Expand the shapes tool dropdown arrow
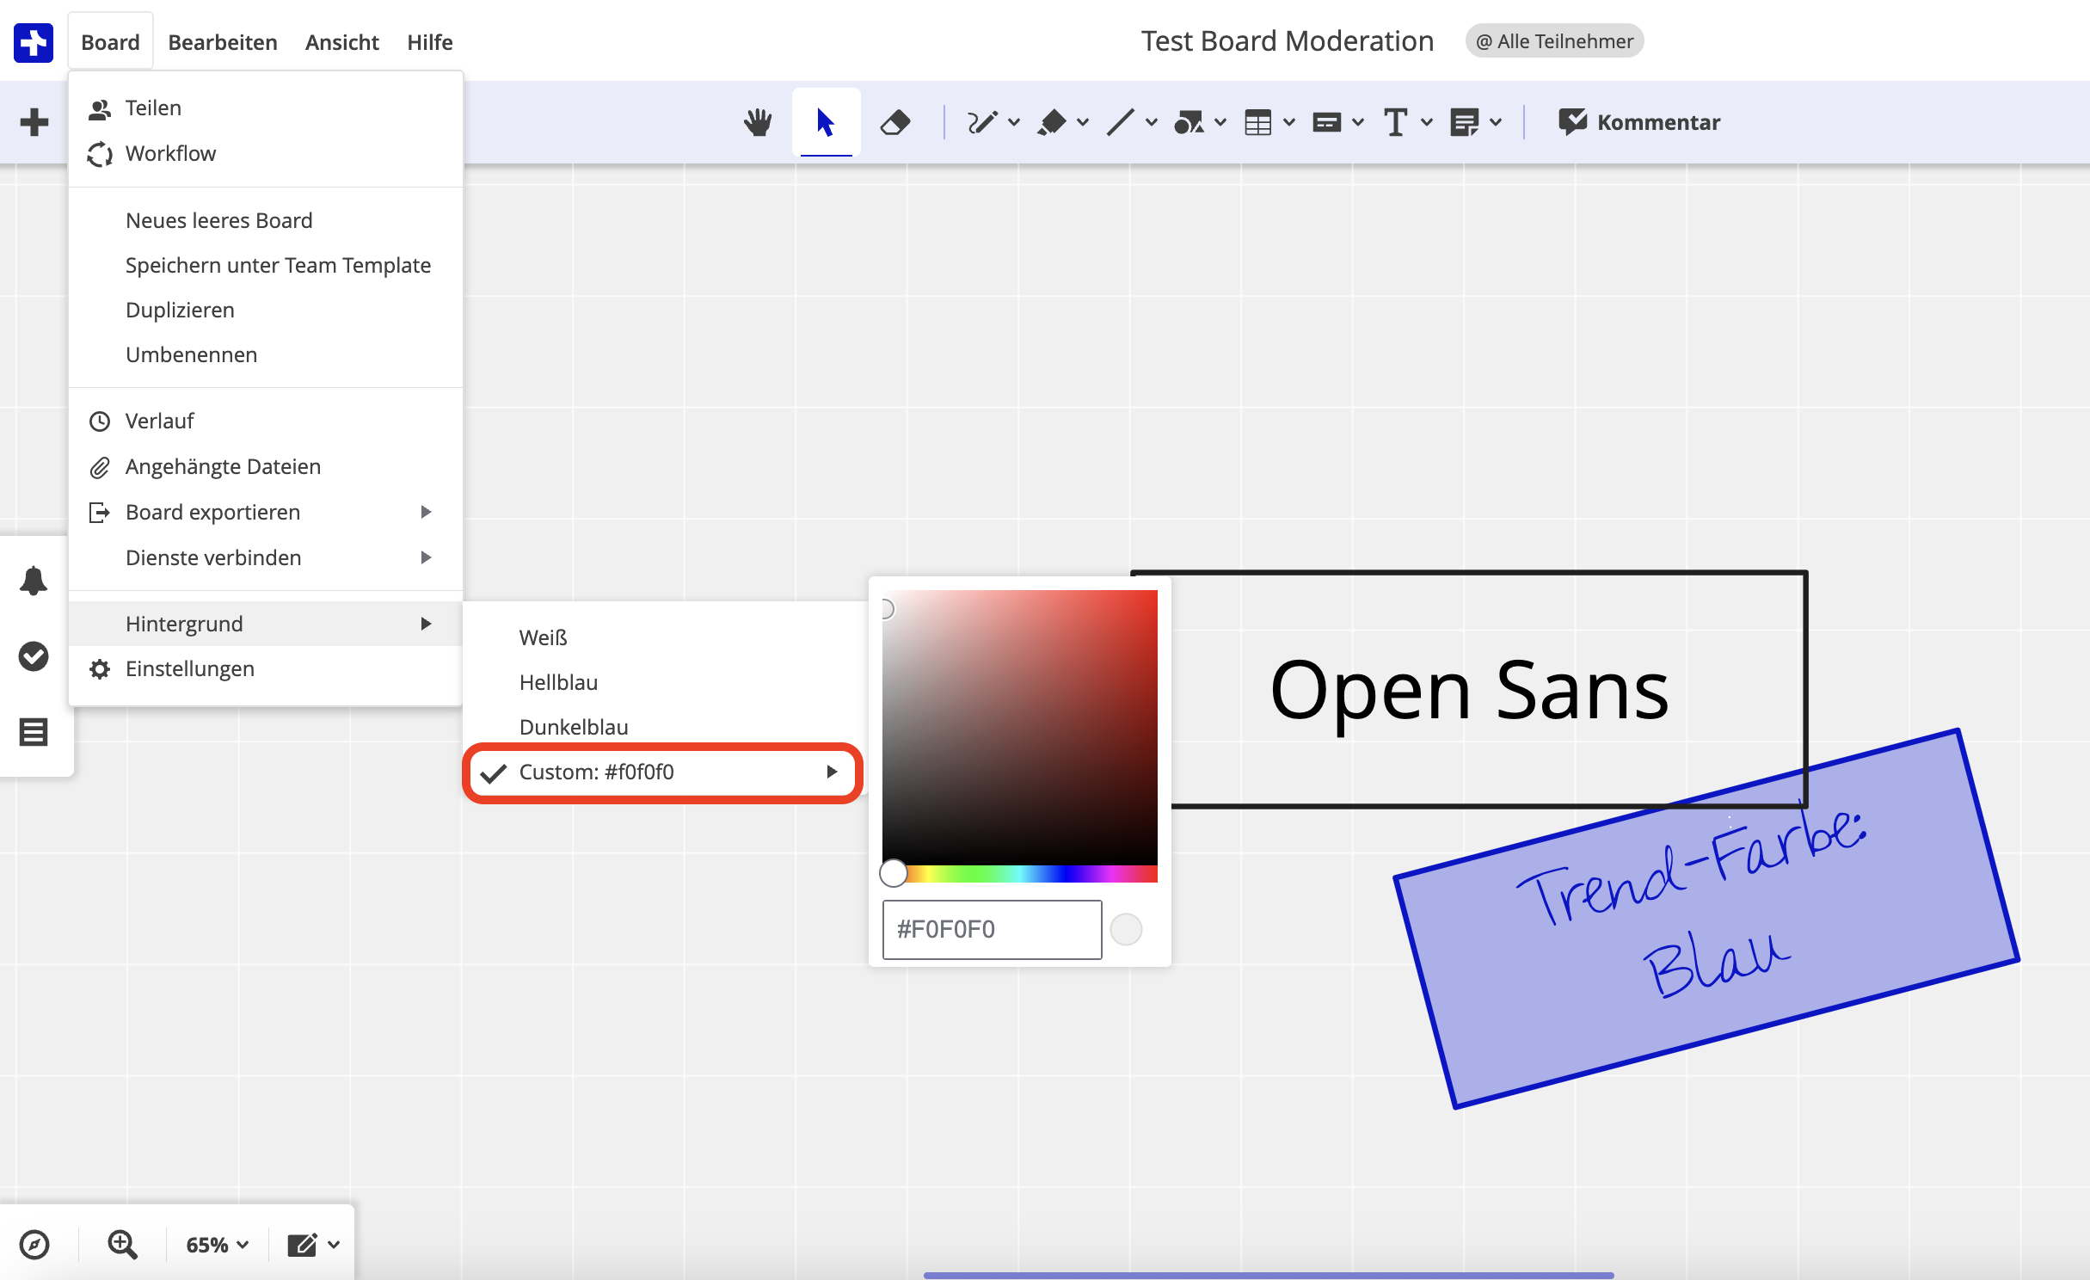The width and height of the screenshot is (2090, 1280). click(x=1220, y=122)
